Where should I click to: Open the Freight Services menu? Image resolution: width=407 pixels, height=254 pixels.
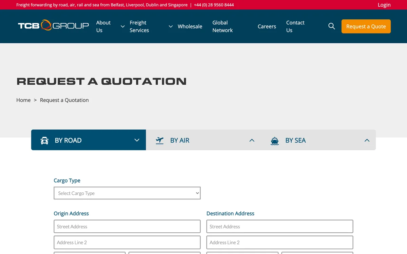(139, 26)
